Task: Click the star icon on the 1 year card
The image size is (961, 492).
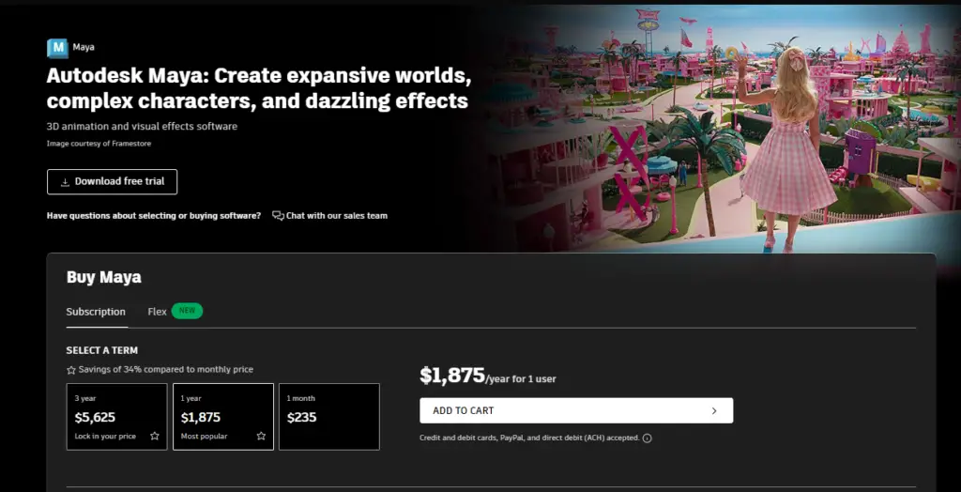Action: coord(261,437)
